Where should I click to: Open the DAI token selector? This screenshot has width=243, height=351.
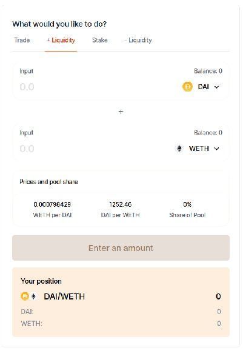201,87
